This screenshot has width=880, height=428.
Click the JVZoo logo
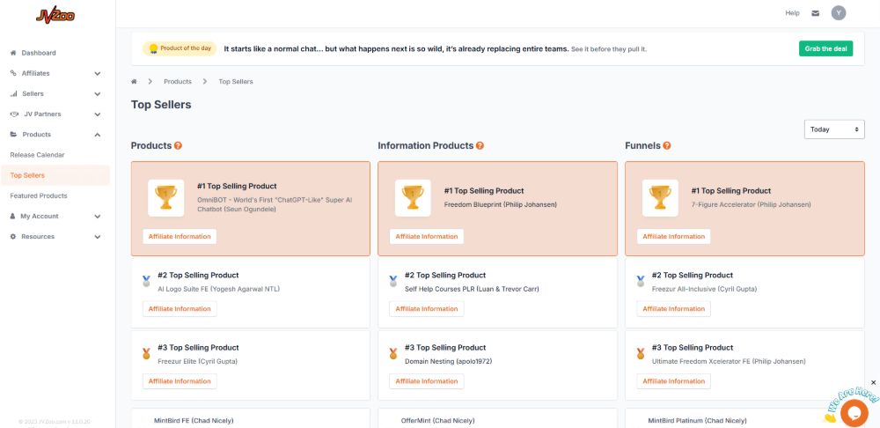[x=55, y=14]
